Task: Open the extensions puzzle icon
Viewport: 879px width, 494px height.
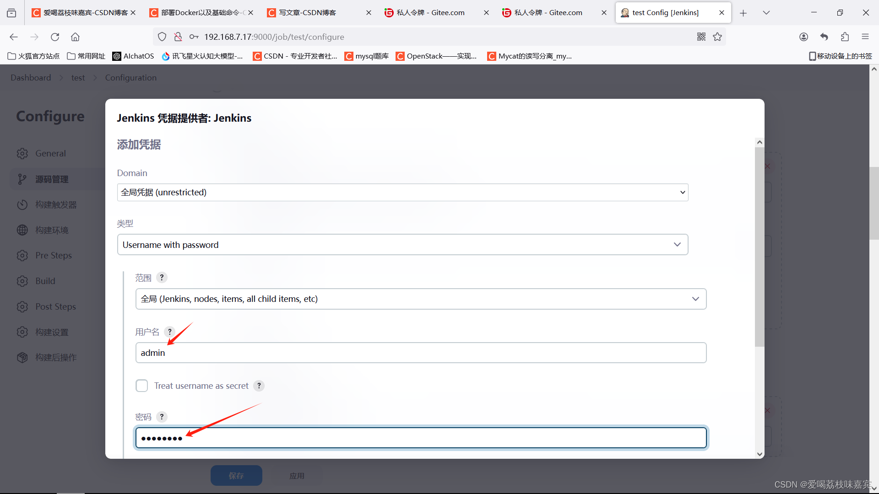Action: 845,37
